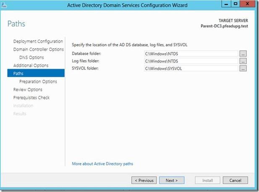Click the disabled Install button

tap(207, 180)
